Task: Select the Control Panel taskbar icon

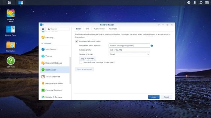Action: [20, 3]
